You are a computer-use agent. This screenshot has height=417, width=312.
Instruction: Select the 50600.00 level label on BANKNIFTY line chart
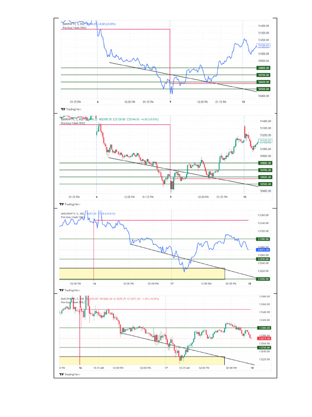click(x=263, y=82)
